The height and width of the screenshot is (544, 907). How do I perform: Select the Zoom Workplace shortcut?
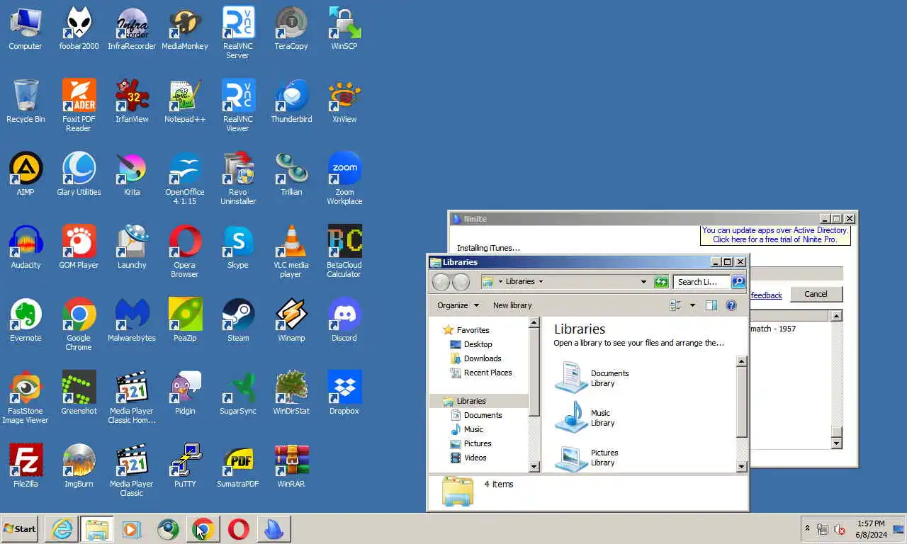pyautogui.click(x=344, y=179)
